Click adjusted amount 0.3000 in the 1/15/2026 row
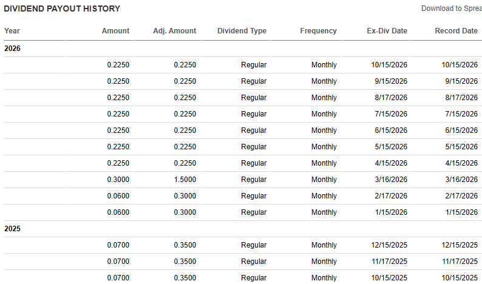 click(185, 212)
